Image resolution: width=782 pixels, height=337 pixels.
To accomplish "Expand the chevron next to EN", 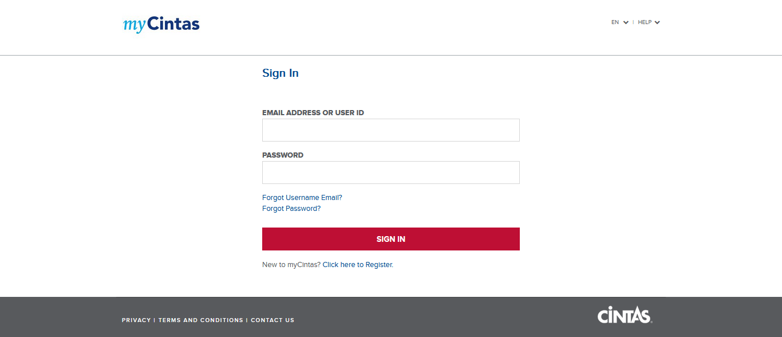I will [x=626, y=22].
